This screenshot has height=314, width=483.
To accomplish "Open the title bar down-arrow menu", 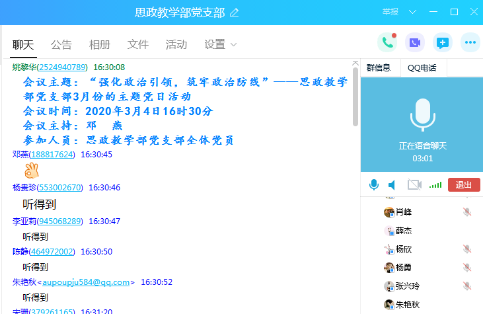I will point(413,12).
